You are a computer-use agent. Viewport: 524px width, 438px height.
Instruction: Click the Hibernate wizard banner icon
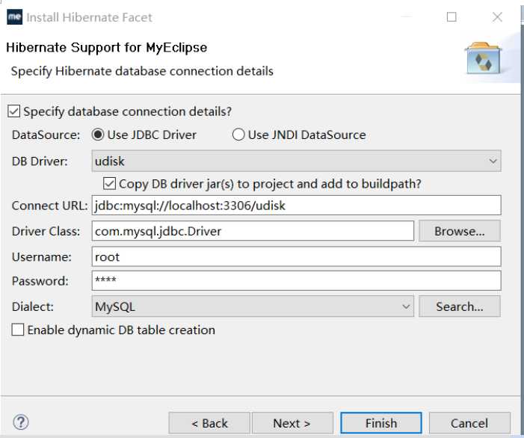483,58
